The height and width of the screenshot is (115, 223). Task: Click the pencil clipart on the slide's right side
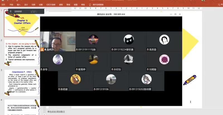click(x=190, y=80)
